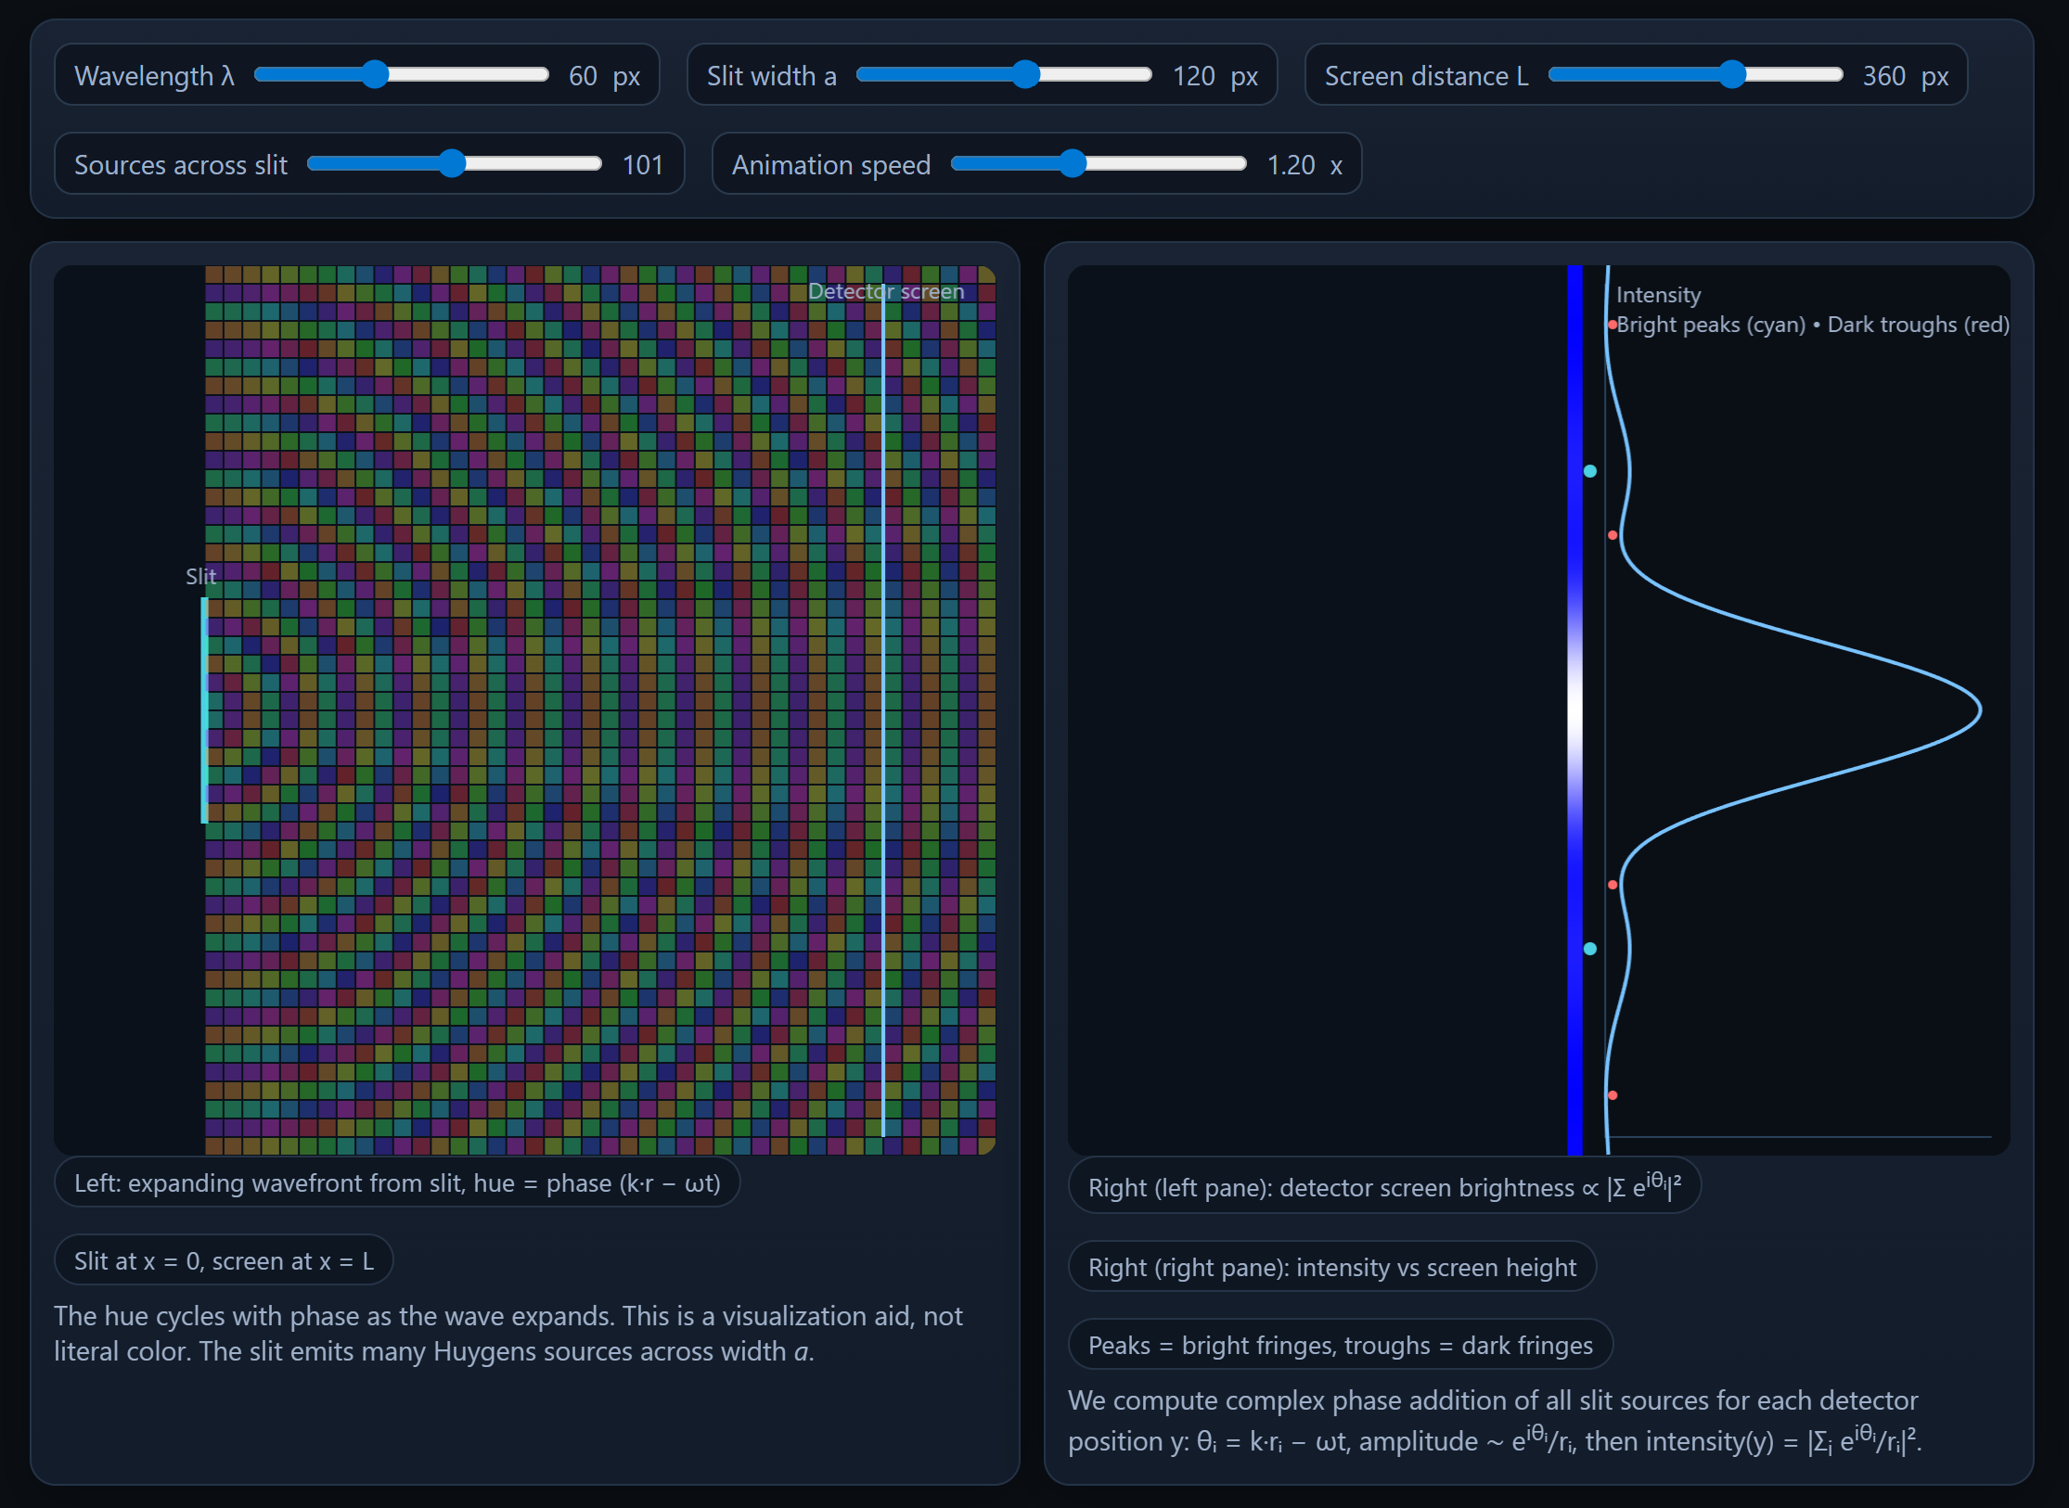Click the detector screen brightness formula pill
Image resolution: width=2069 pixels, height=1508 pixels.
click(x=1383, y=1187)
